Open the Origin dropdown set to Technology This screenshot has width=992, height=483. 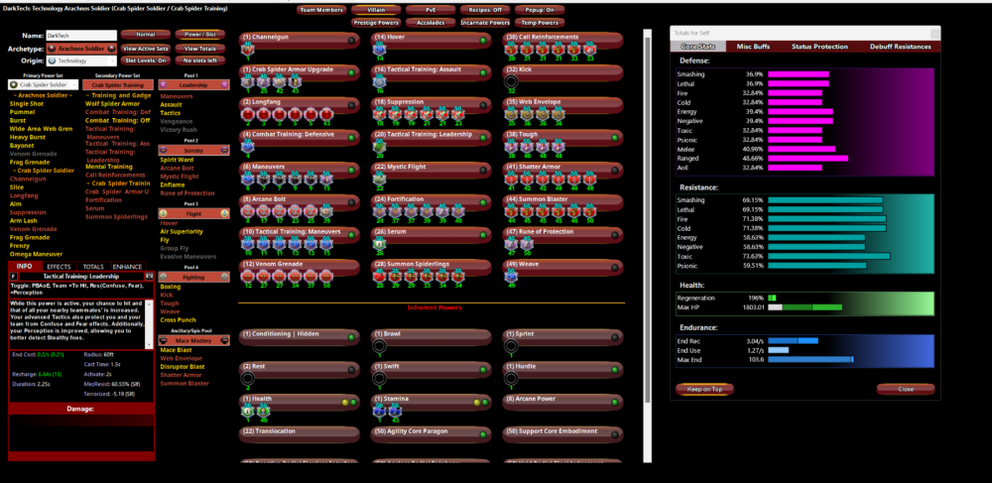pos(80,61)
